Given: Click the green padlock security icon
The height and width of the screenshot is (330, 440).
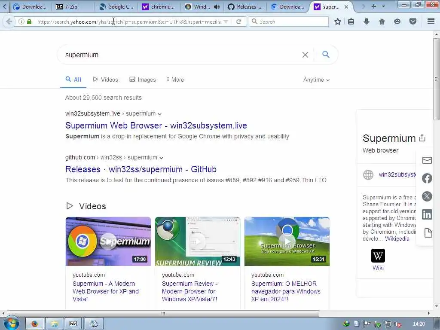Looking at the screenshot, I should coord(29,21).
